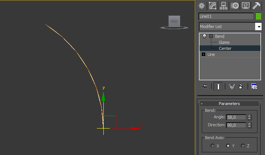Open the Create command panel tab

[201, 6]
